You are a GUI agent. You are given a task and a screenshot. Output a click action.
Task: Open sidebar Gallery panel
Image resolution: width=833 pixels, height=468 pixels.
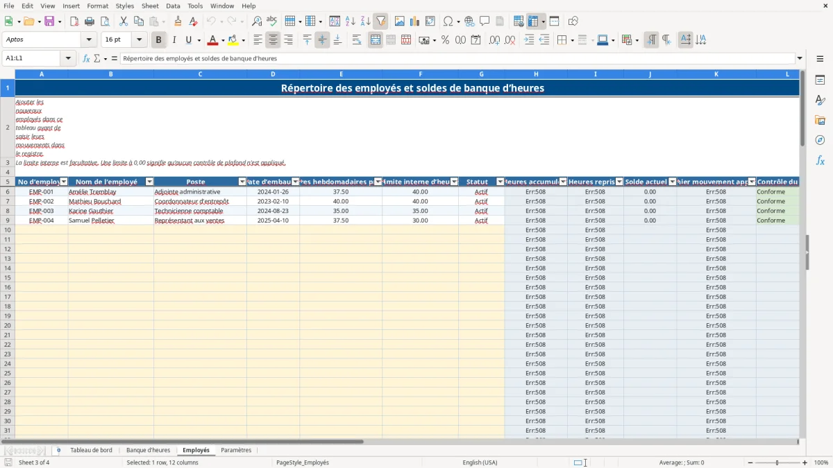pyautogui.click(x=821, y=121)
